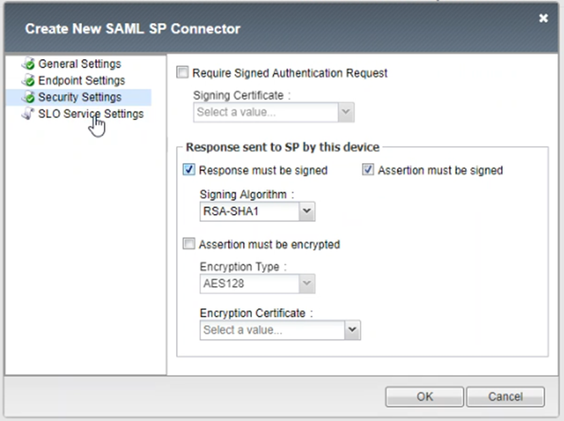Close the dialog with the X icon
564x421 pixels.
543,18
